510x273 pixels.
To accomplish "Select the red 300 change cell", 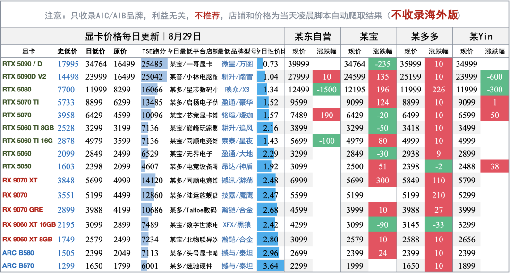I will point(382,180).
